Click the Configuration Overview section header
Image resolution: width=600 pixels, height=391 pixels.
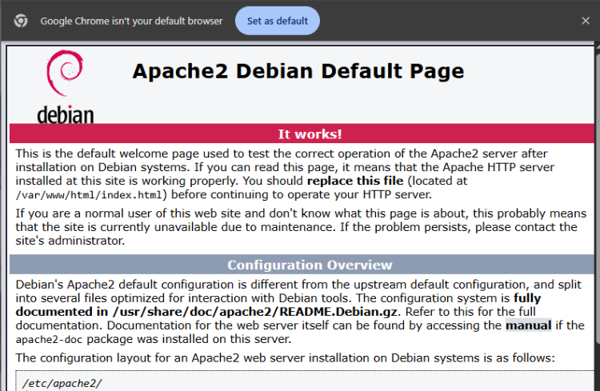pos(302,265)
